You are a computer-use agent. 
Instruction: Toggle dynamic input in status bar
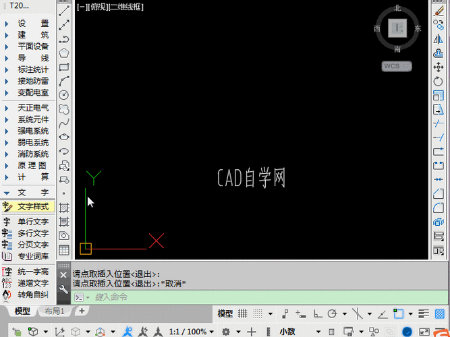click(x=300, y=314)
